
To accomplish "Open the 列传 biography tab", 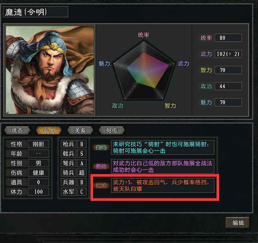I will point(111,130).
